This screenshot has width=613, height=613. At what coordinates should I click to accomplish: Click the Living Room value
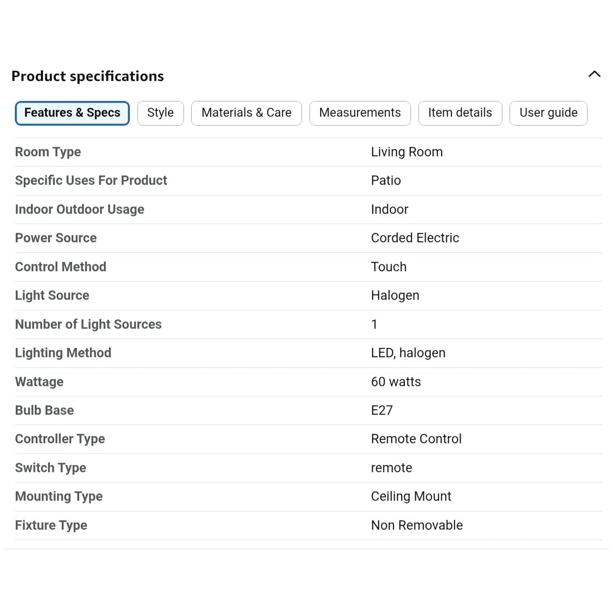[x=407, y=152]
